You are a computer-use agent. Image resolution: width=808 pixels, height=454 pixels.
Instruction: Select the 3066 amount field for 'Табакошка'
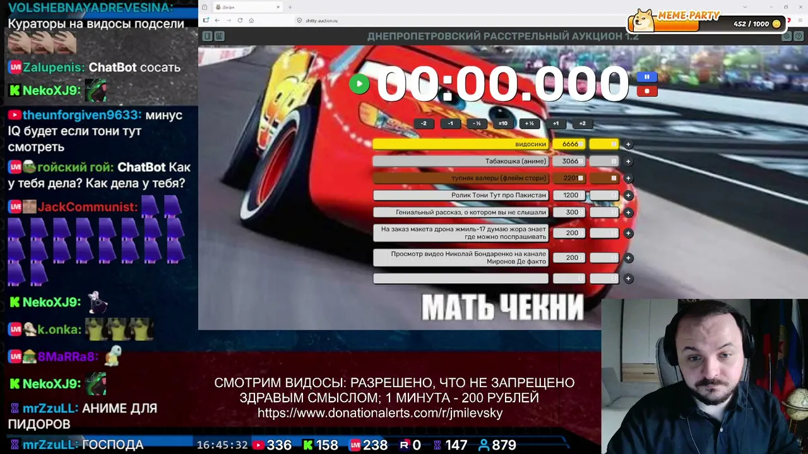569,161
